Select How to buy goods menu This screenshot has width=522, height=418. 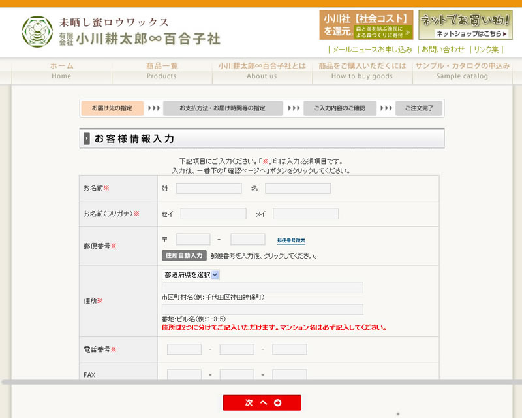coord(362,71)
